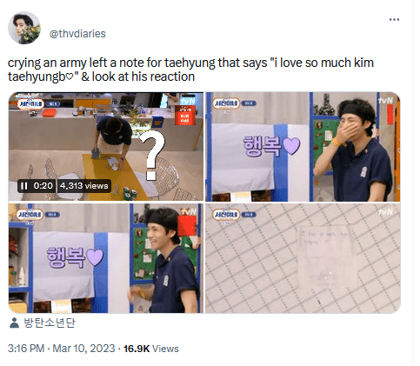This screenshot has width=420, height=366.
Task: Click the @thvdiaries profile avatar
Action: (x=24, y=28)
